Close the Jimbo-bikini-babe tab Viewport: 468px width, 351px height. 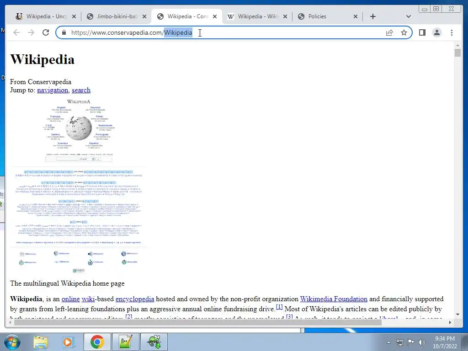click(x=144, y=16)
